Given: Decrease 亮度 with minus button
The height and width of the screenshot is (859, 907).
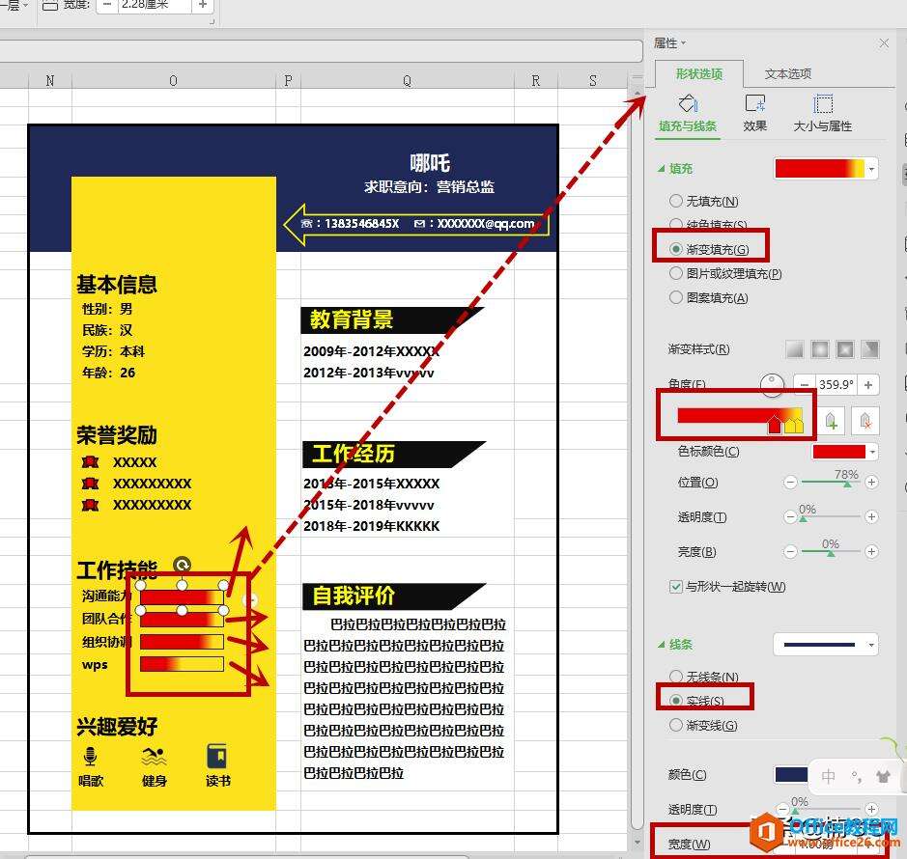Looking at the screenshot, I should tap(790, 552).
